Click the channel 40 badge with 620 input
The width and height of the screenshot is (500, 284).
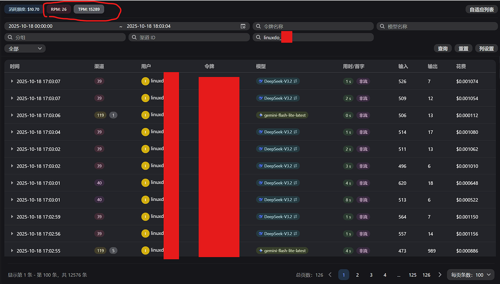(x=99, y=183)
